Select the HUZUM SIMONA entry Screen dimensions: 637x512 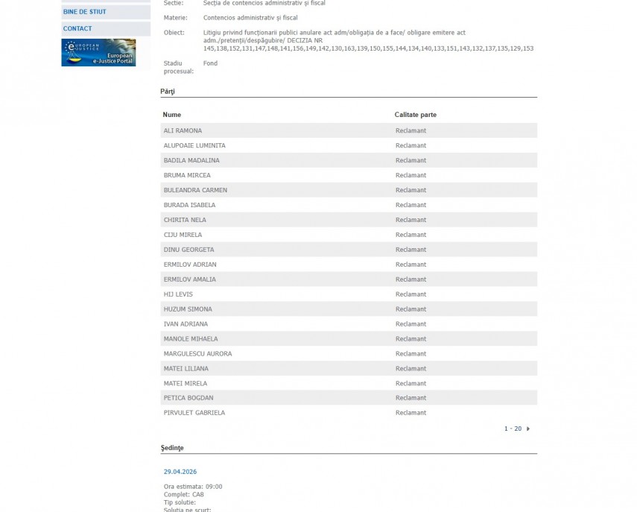pyautogui.click(x=188, y=309)
